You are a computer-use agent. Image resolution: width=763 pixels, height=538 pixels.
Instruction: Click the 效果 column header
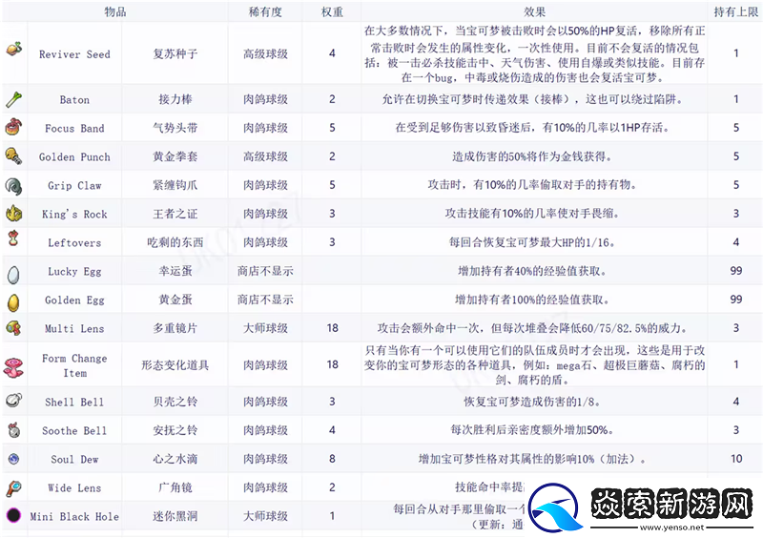(534, 11)
